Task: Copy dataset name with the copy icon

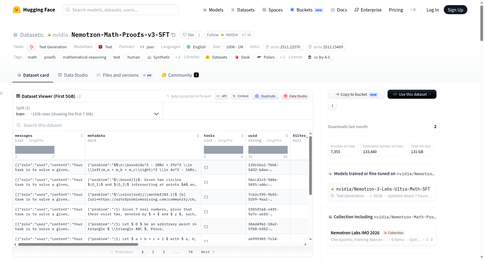Action: 173,35
